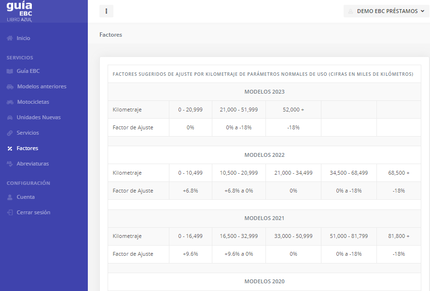430x291 pixels.
Task: Click the chevron arrow on user menu
Action: (x=422, y=11)
